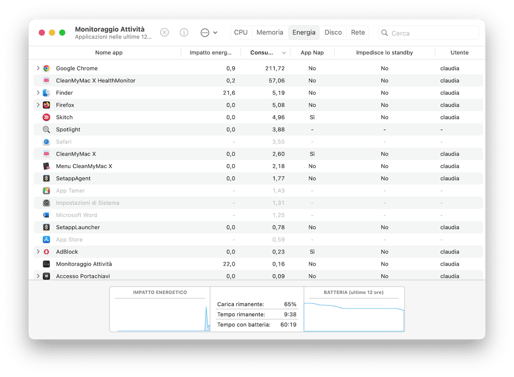Click the Google Chrome app icon

click(46, 68)
